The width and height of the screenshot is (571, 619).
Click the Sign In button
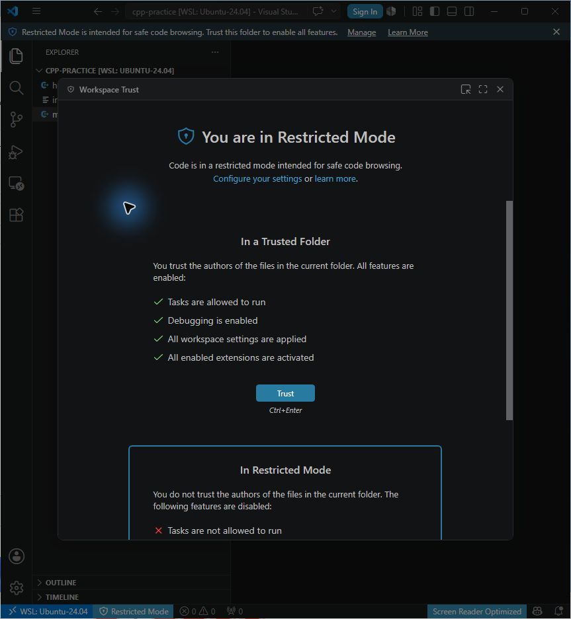click(x=365, y=11)
